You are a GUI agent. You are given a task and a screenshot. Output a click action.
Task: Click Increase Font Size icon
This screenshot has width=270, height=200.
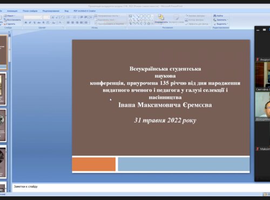pos(53,17)
